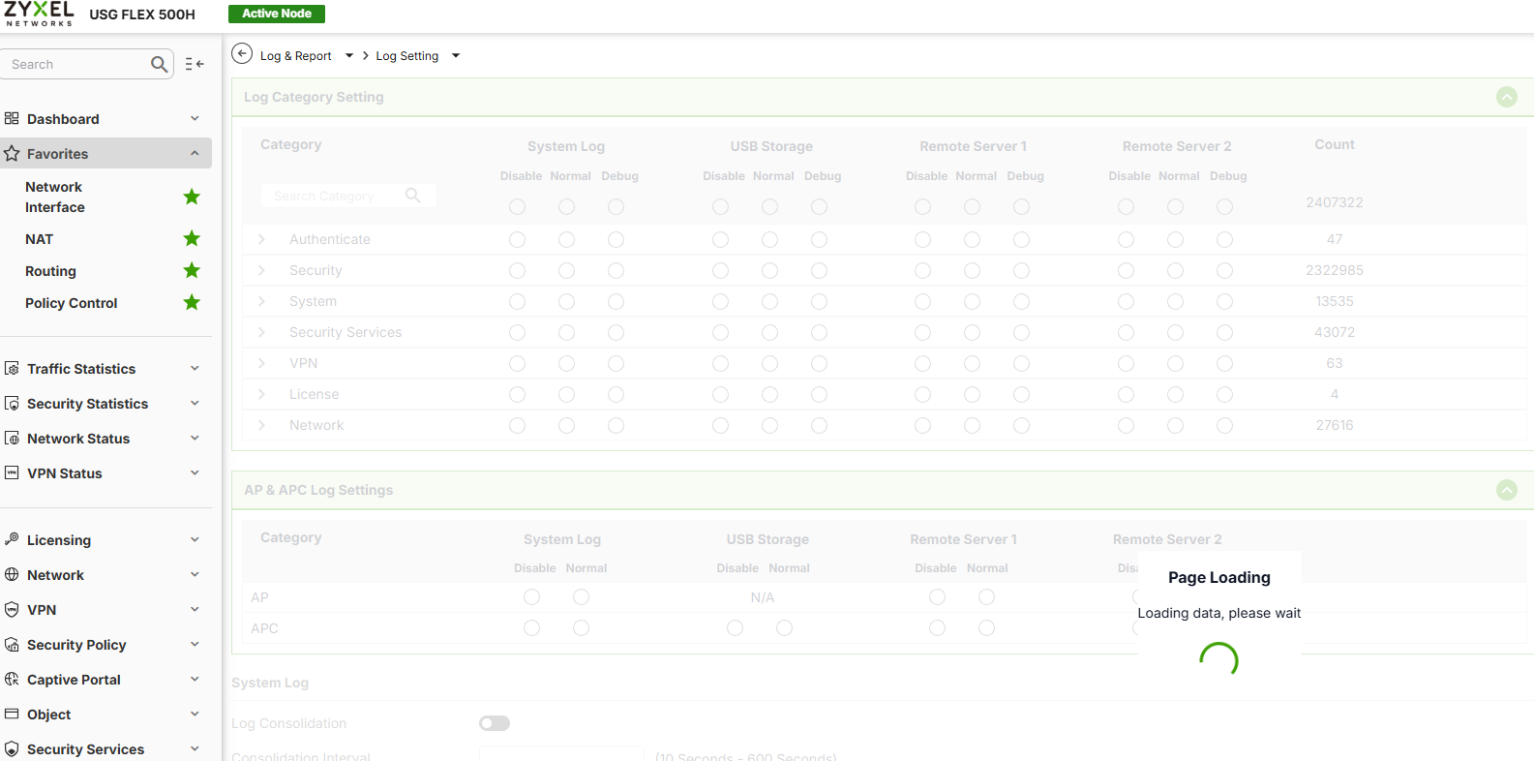The height and width of the screenshot is (761, 1534).
Task: Click the Consolidation Interval input field
Action: tap(561, 754)
